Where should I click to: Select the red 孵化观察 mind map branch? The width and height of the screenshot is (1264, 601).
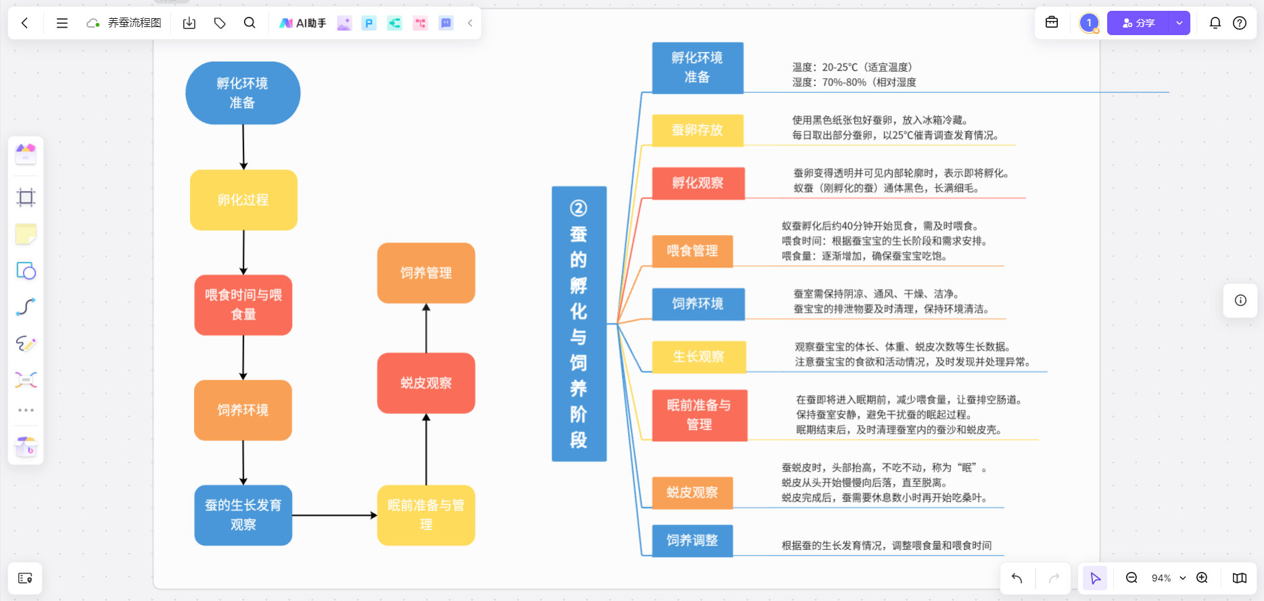[698, 183]
